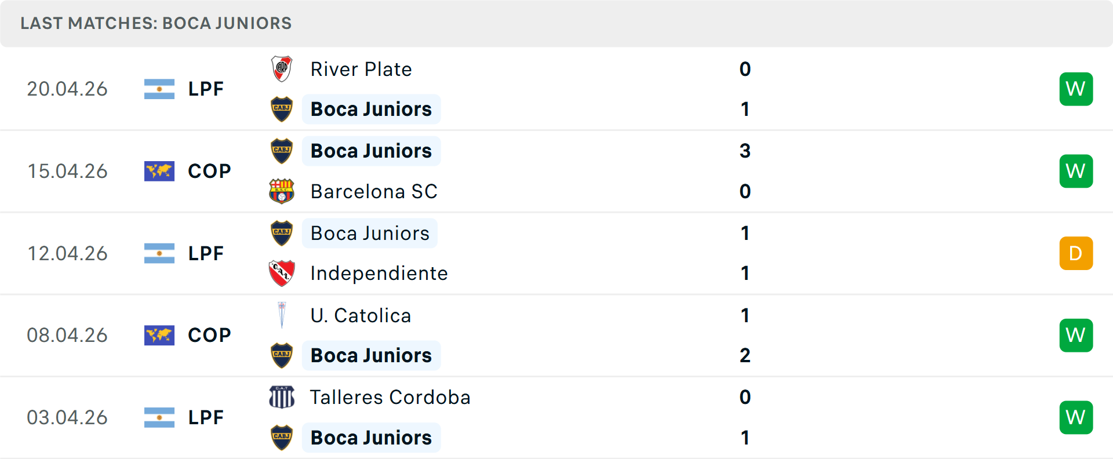Image resolution: width=1113 pixels, height=459 pixels.
Task: Click the River Plate team name text
Action: pyautogui.click(x=361, y=68)
